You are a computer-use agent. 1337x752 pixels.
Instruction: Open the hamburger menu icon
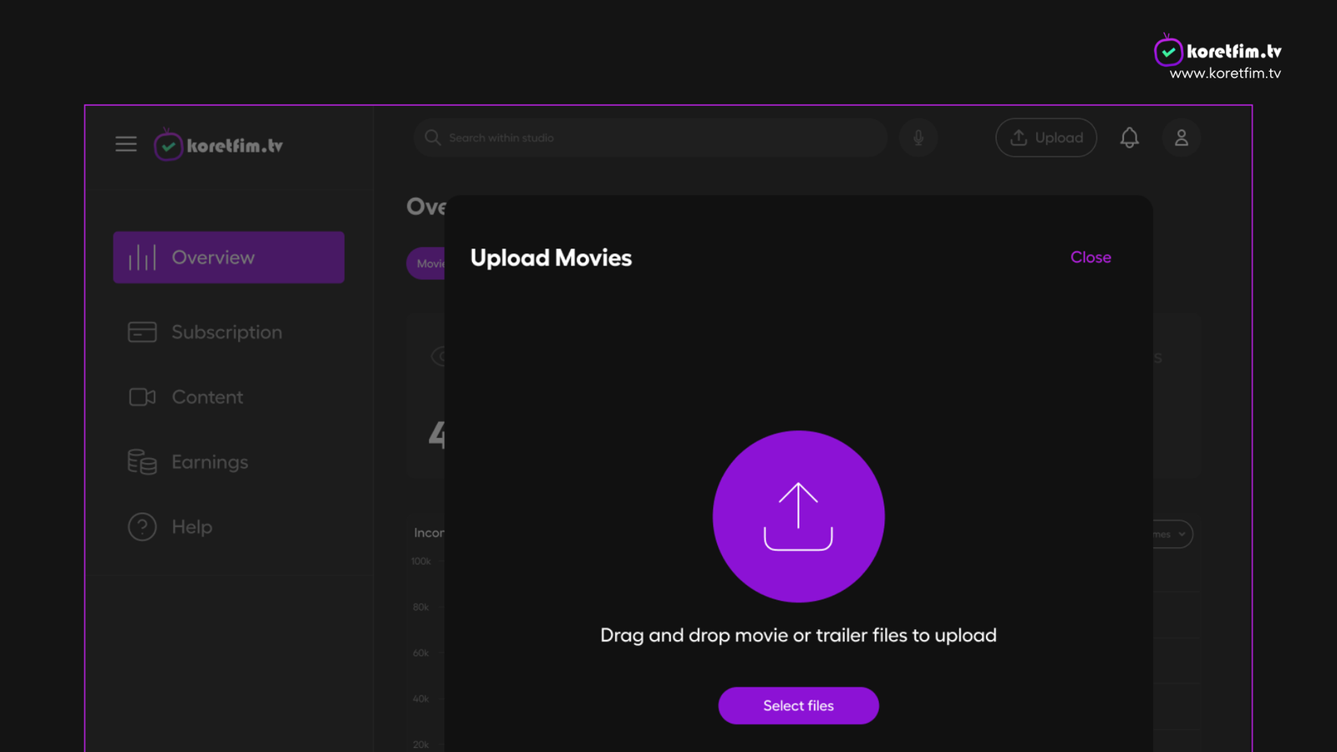coord(126,145)
